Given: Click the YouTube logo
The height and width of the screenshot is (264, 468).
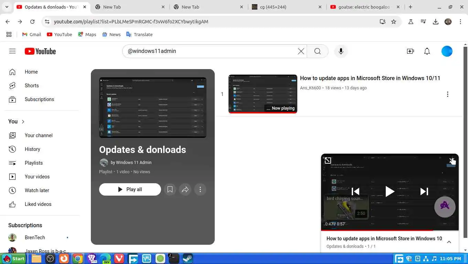Looking at the screenshot, I should pos(40,51).
